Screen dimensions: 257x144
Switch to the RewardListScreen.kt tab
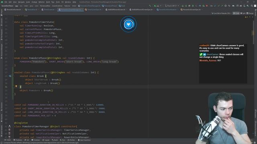[x=14, y=10]
